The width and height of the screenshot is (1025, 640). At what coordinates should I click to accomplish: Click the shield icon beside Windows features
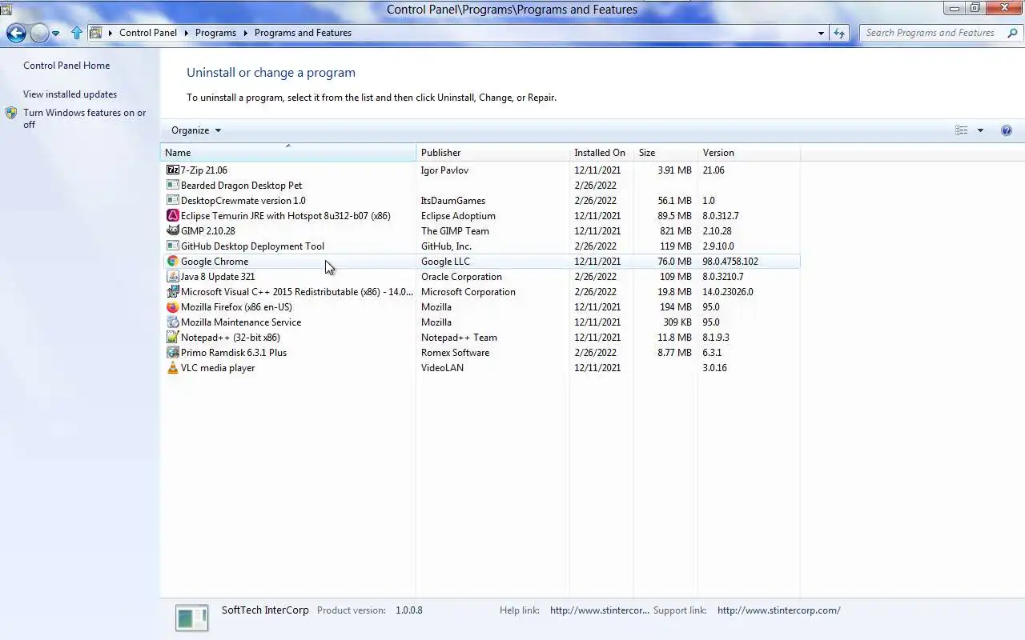click(11, 113)
